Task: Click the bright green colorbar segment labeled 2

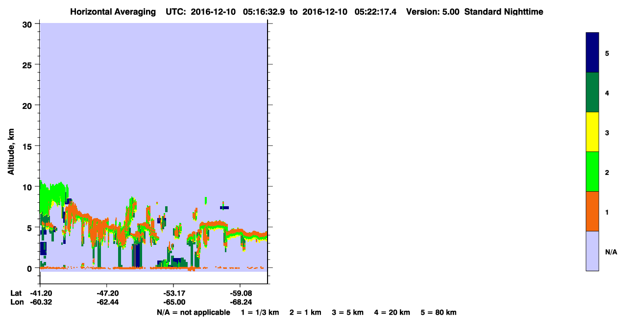Action: coord(592,172)
